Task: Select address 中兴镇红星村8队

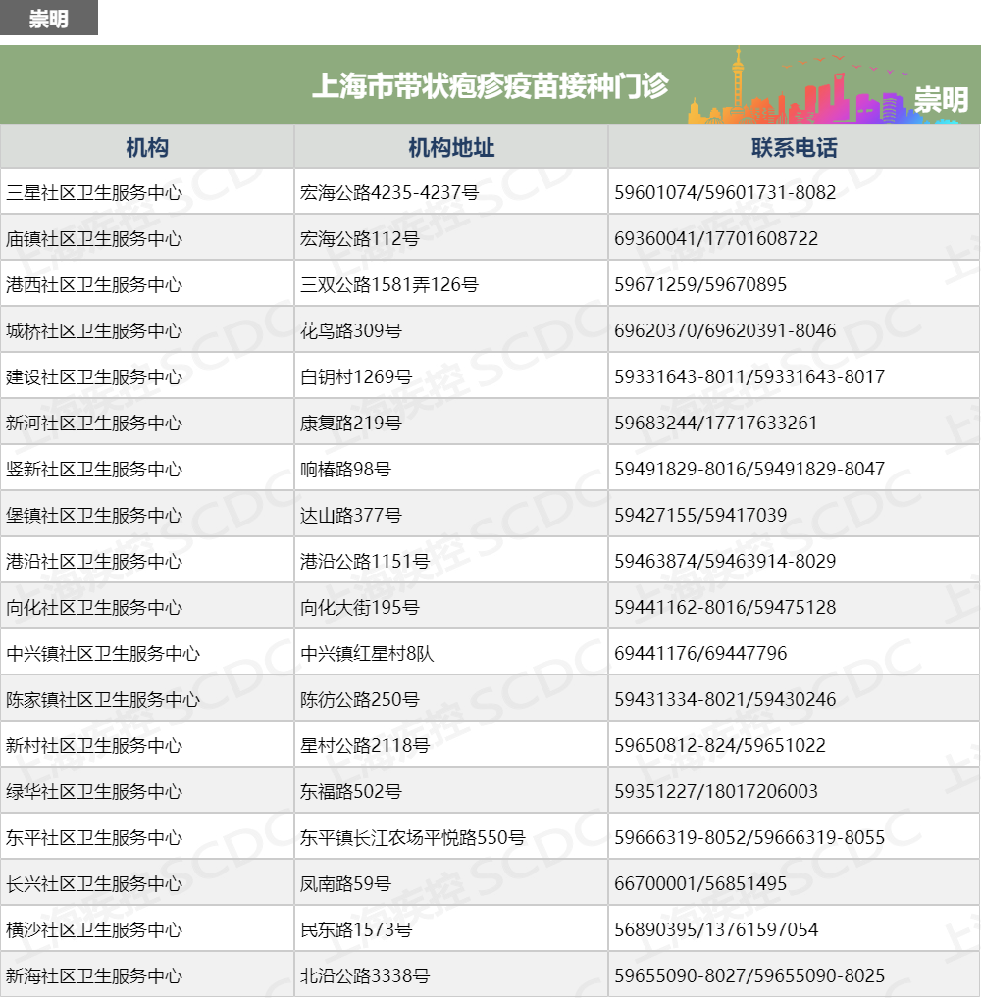Action: click(367, 653)
